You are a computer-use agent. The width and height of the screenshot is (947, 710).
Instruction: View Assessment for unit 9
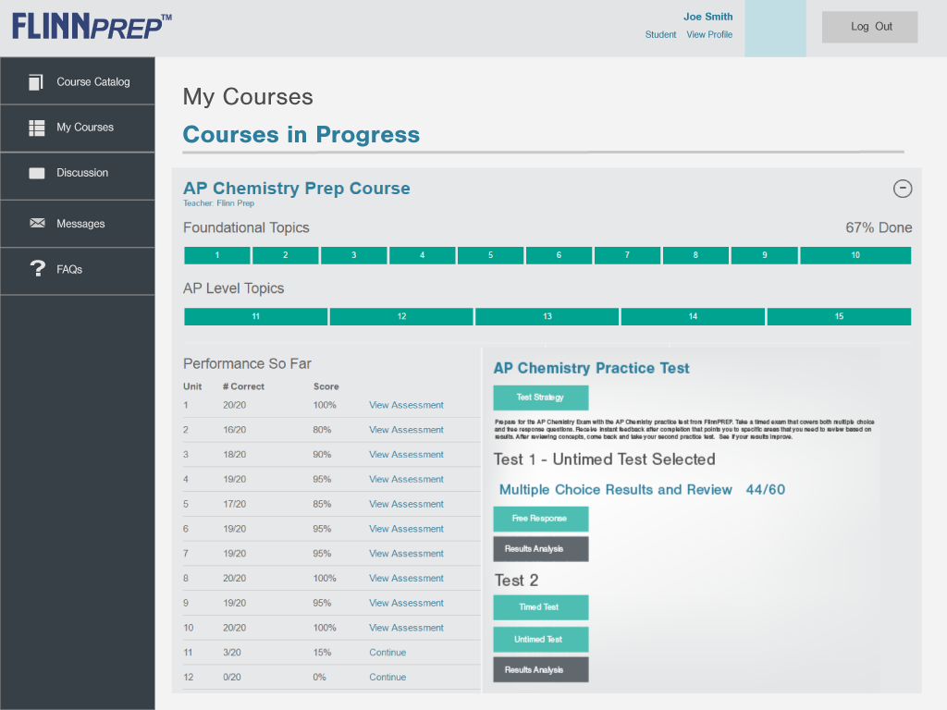point(406,603)
